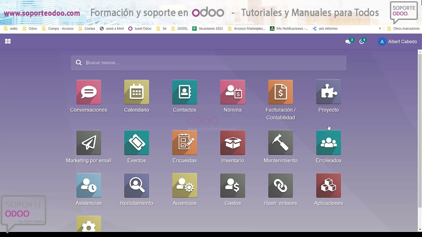The image size is (422, 237).
Task: Open the 2020SL bookmark folder
Action: 179,29
